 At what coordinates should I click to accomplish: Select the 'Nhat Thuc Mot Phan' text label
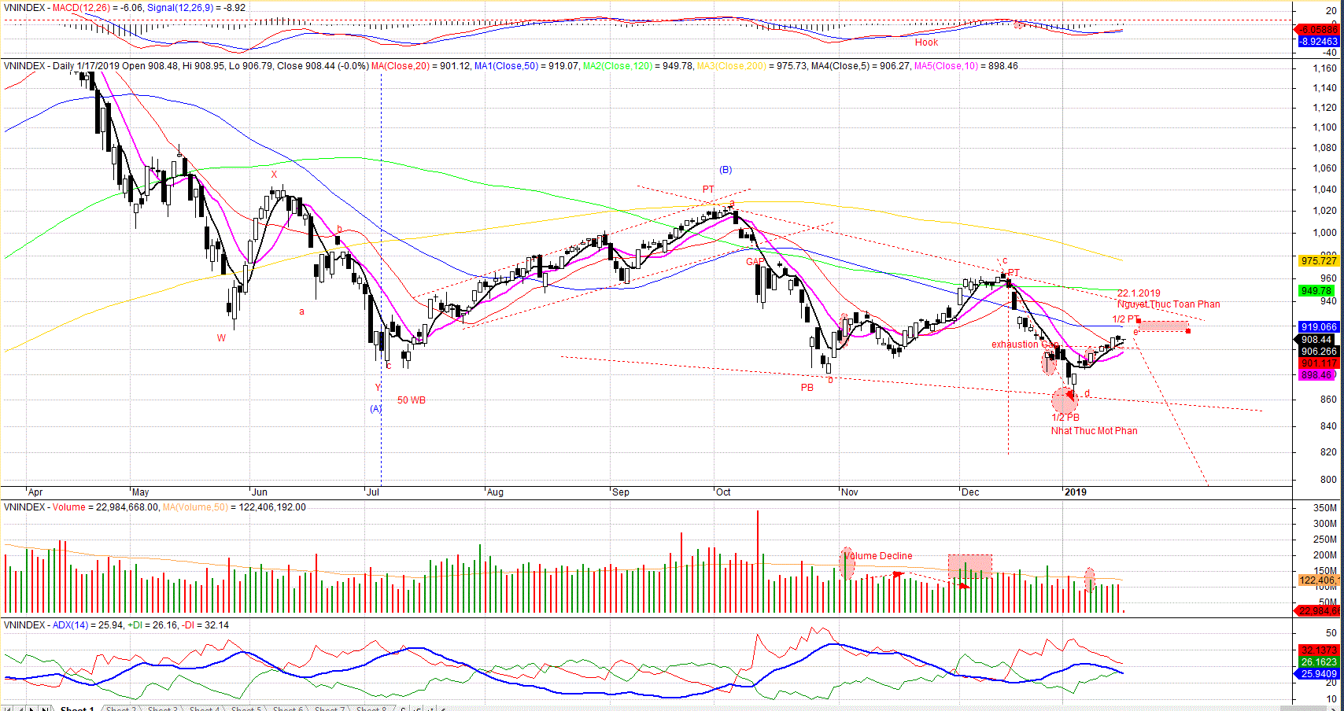point(1094,431)
